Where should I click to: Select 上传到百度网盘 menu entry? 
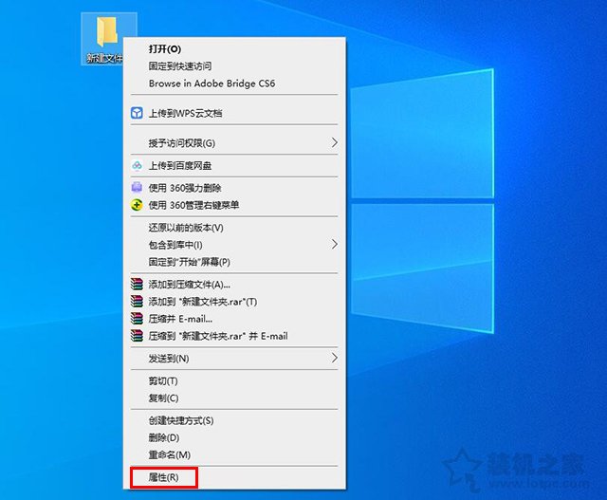point(234,166)
